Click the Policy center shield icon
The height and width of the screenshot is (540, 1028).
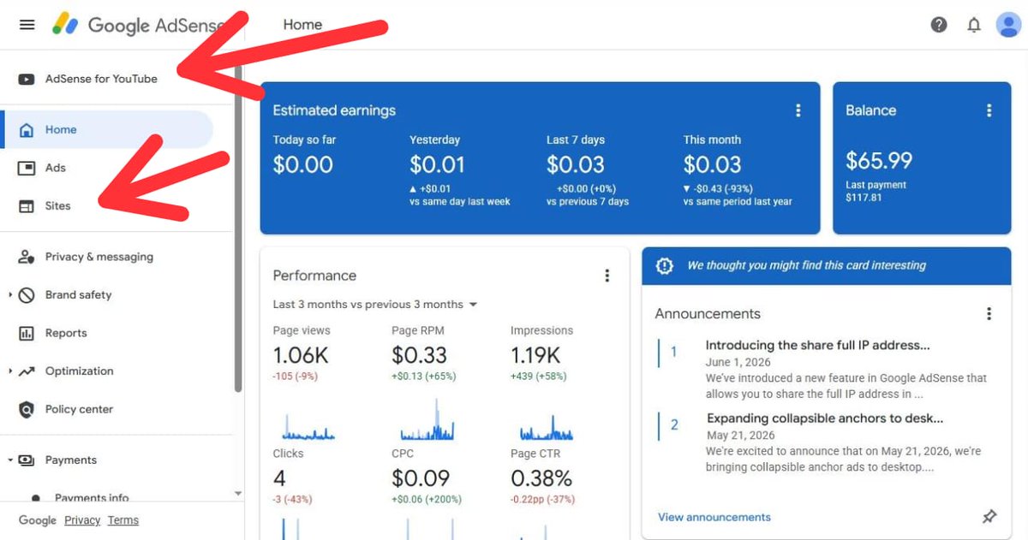pos(27,409)
